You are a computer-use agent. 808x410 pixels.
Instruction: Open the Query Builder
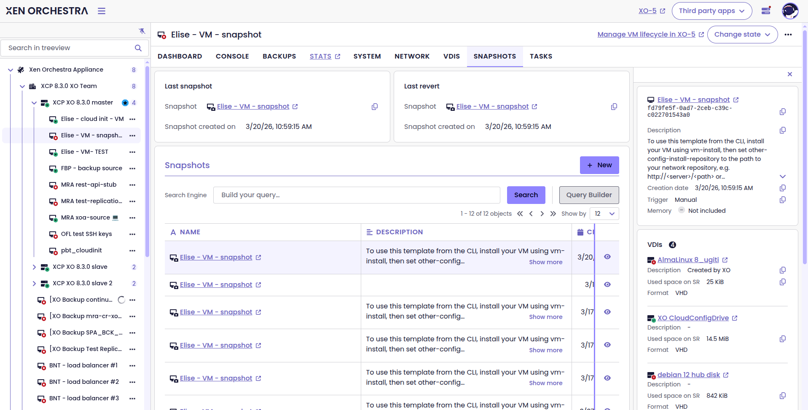tap(589, 195)
